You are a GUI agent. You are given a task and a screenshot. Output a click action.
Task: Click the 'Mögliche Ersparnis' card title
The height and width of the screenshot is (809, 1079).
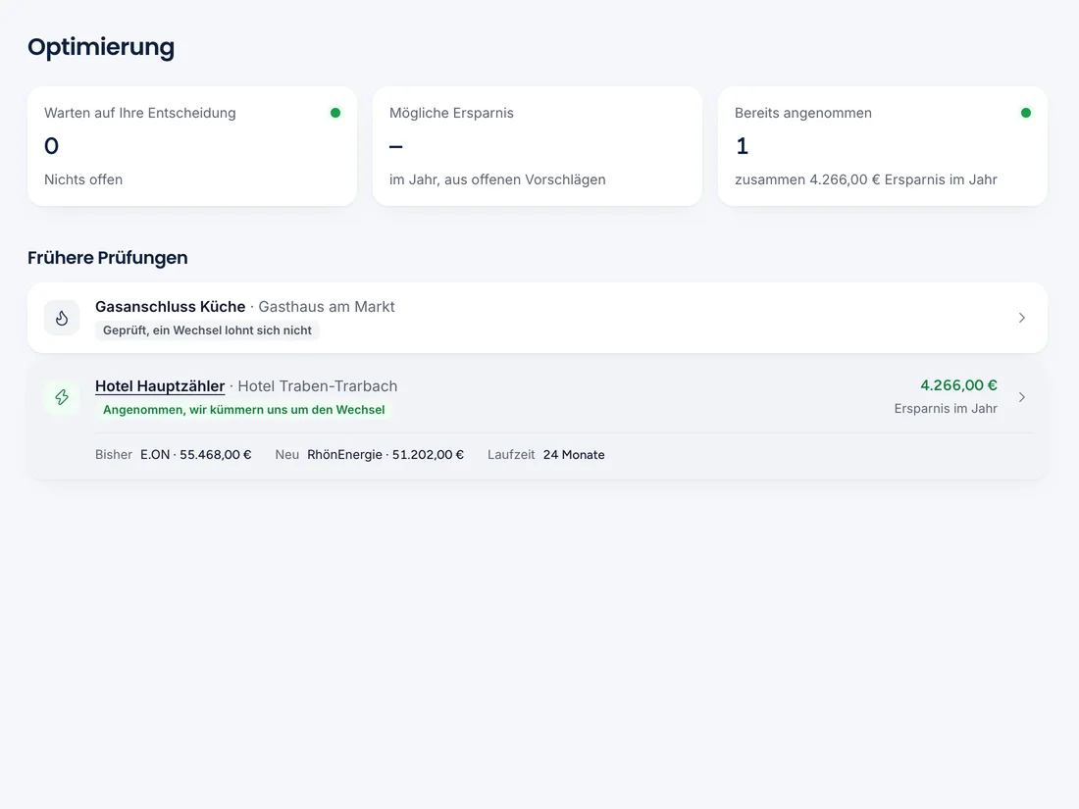tap(451, 113)
